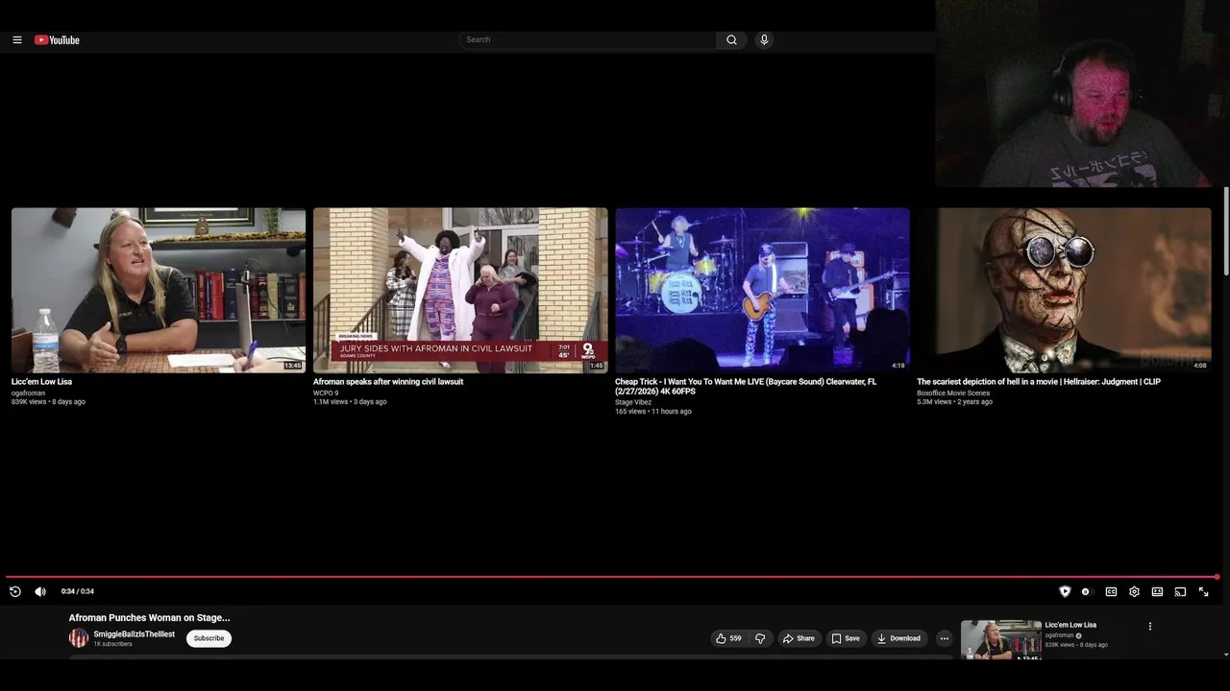Screen dimensions: 1230x691
Task: Open the YouTube guide hamburger menu
Action: [17, 40]
